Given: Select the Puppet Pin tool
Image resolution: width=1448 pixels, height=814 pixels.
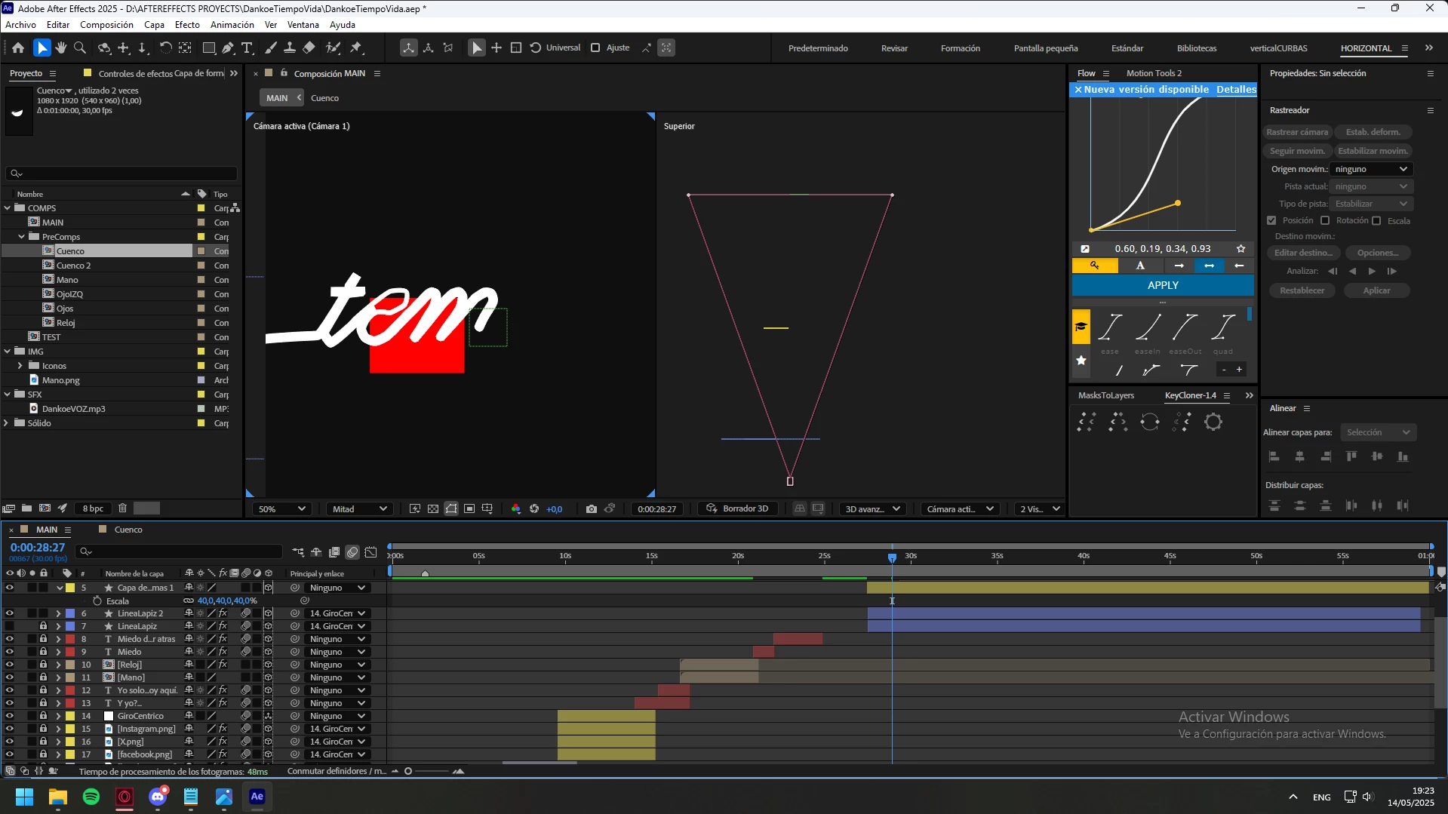Looking at the screenshot, I should point(357,48).
